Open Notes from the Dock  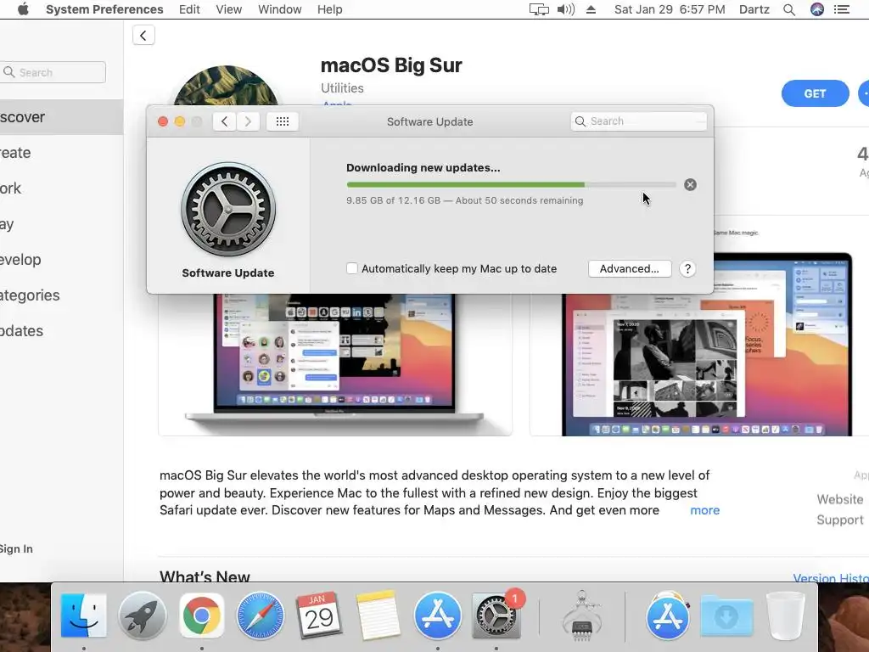[x=378, y=615]
